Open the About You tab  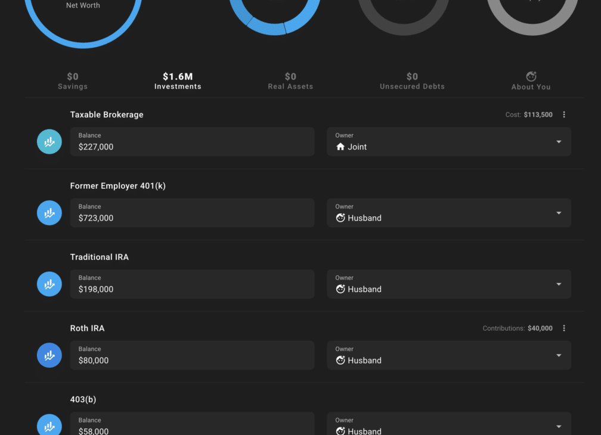tap(531, 81)
